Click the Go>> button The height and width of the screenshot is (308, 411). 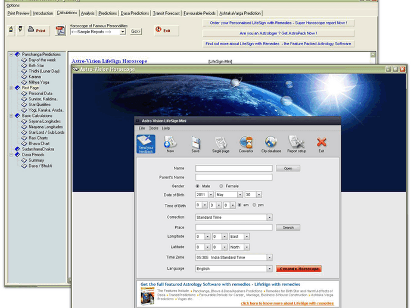[x=136, y=32]
